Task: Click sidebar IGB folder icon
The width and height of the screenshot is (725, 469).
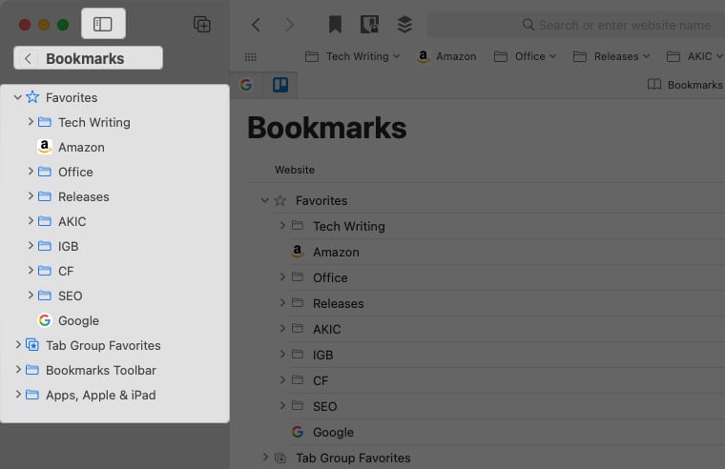Action: (x=45, y=246)
